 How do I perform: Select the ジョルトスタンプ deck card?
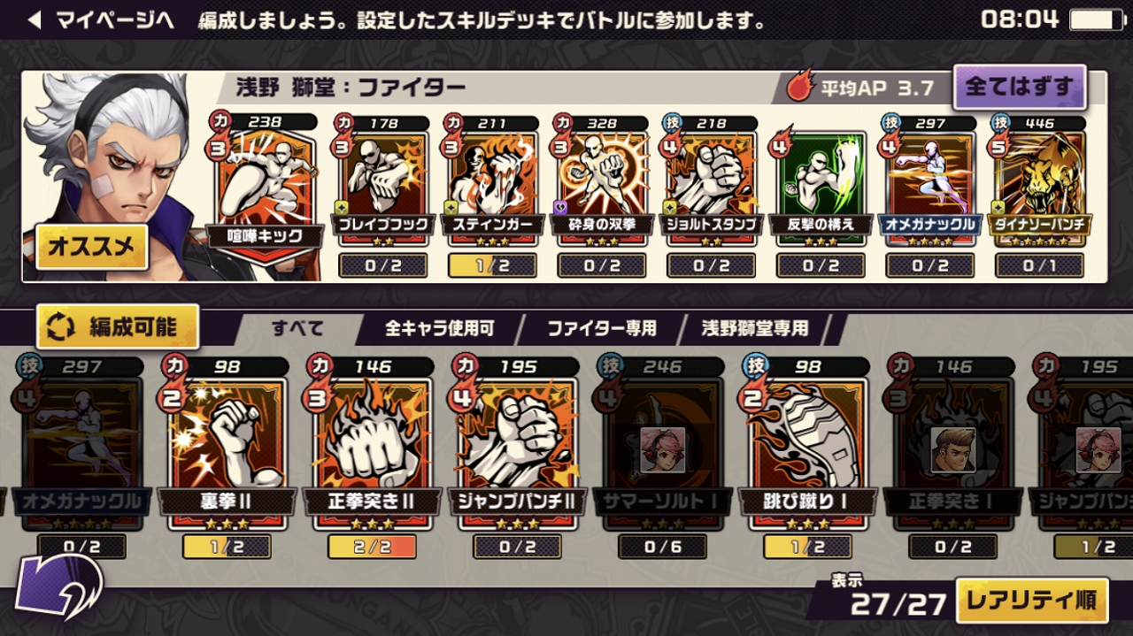(x=711, y=181)
